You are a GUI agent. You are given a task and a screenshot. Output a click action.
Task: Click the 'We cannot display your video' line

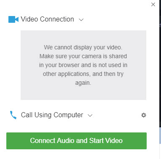tap(83, 47)
